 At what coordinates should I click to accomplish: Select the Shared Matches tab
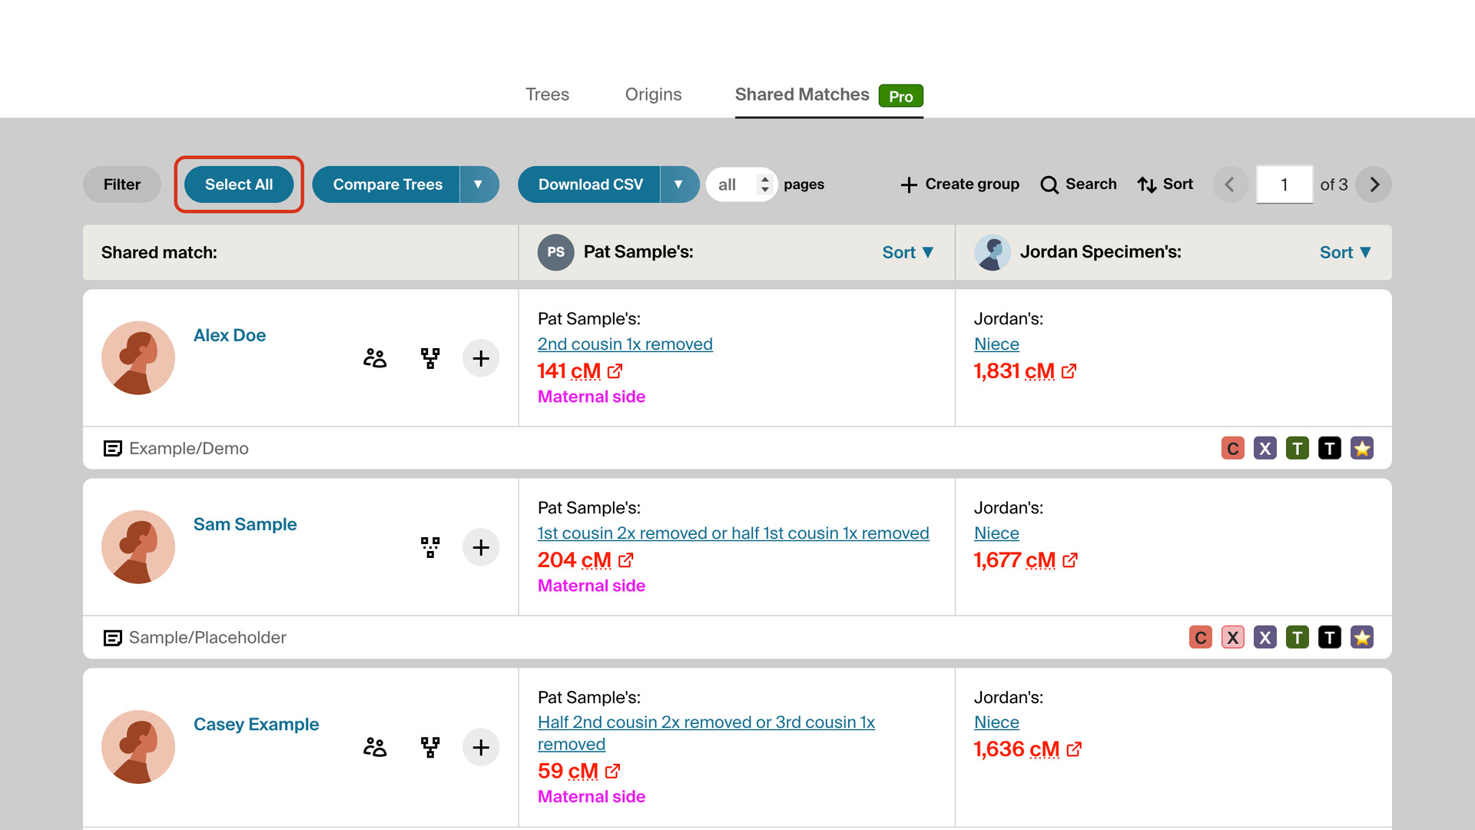pyautogui.click(x=829, y=95)
